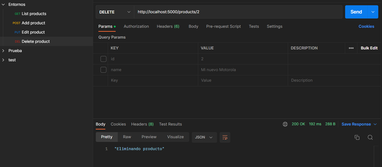Image resolution: width=382 pixels, height=167 pixels.
Task: Open the response Cookies tab
Action: [118, 124]
